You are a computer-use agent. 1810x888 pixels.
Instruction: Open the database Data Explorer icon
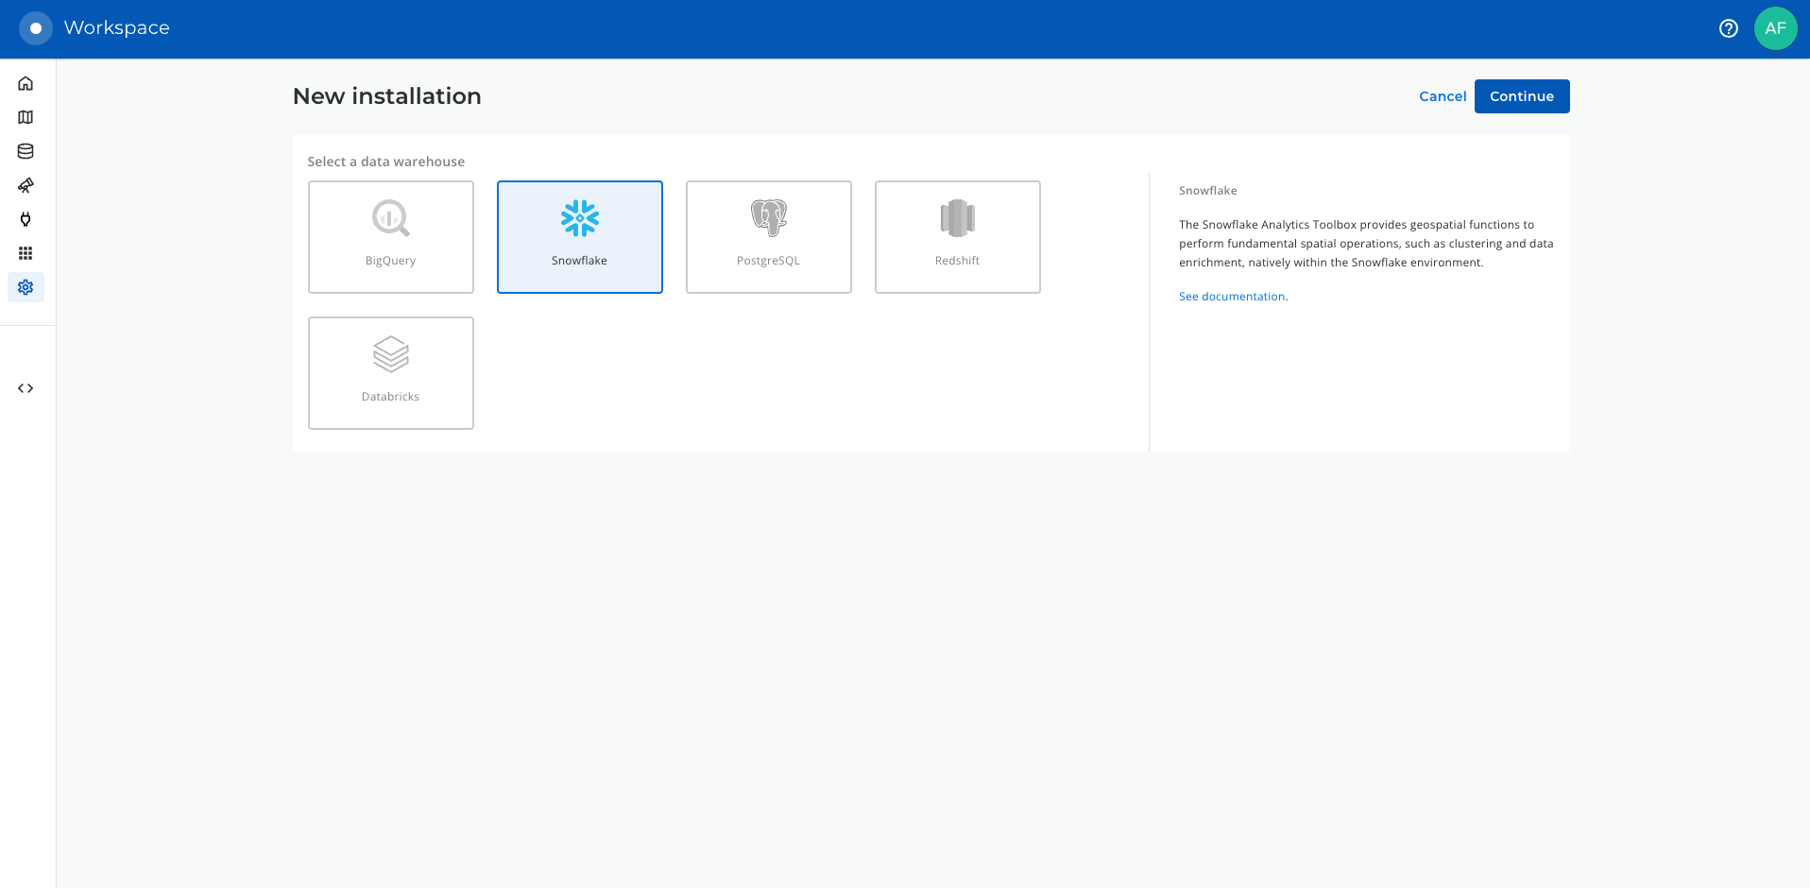click(26, 151)
